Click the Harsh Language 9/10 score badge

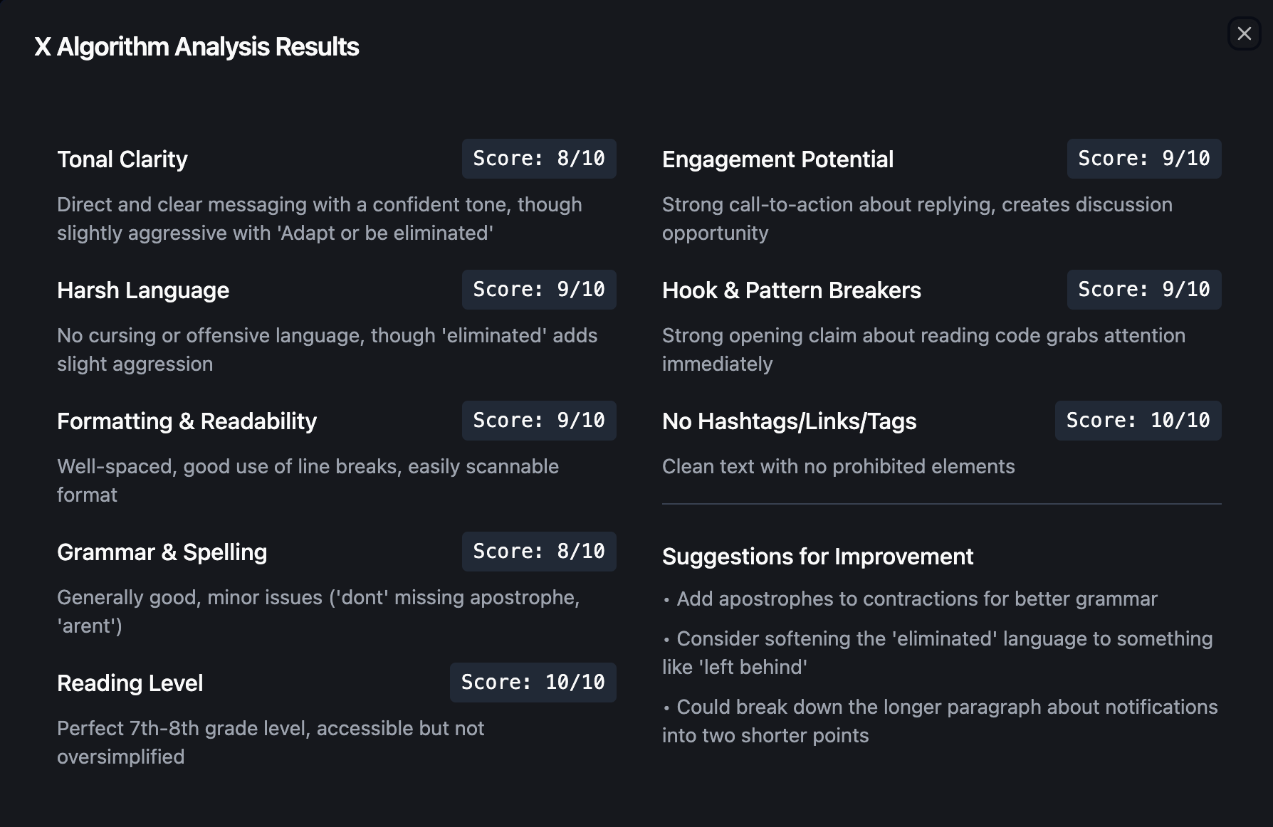tap(539, 290)
